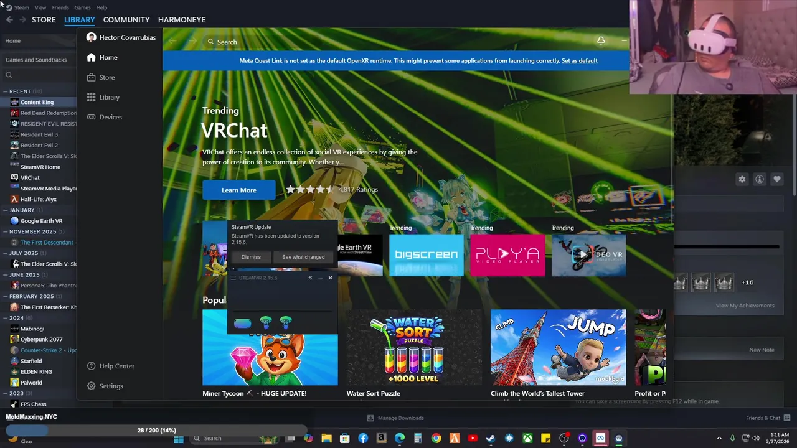The image size is (797, 448).
Task: Show hidden system tray icons
Action: click(719, 438)
